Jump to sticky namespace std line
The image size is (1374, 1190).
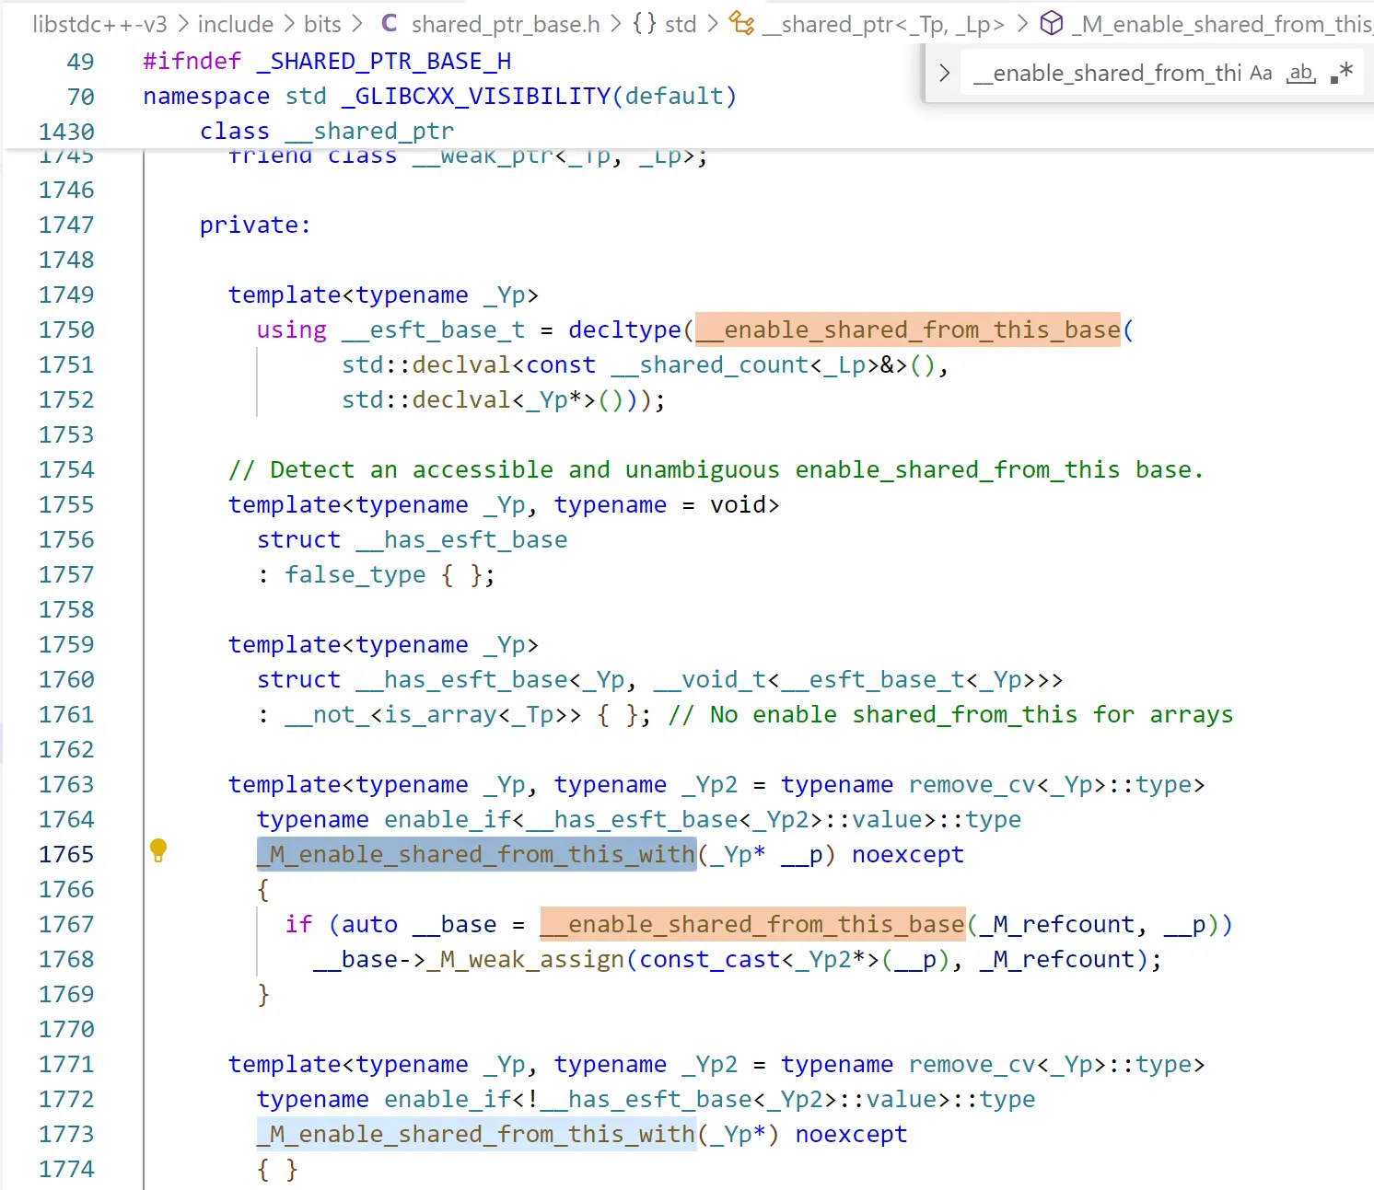point(439,97)
